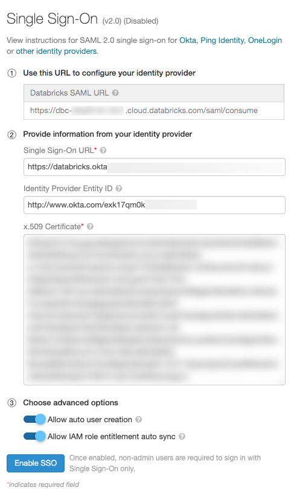Open Okta SAML instructions link

point(188,40)
